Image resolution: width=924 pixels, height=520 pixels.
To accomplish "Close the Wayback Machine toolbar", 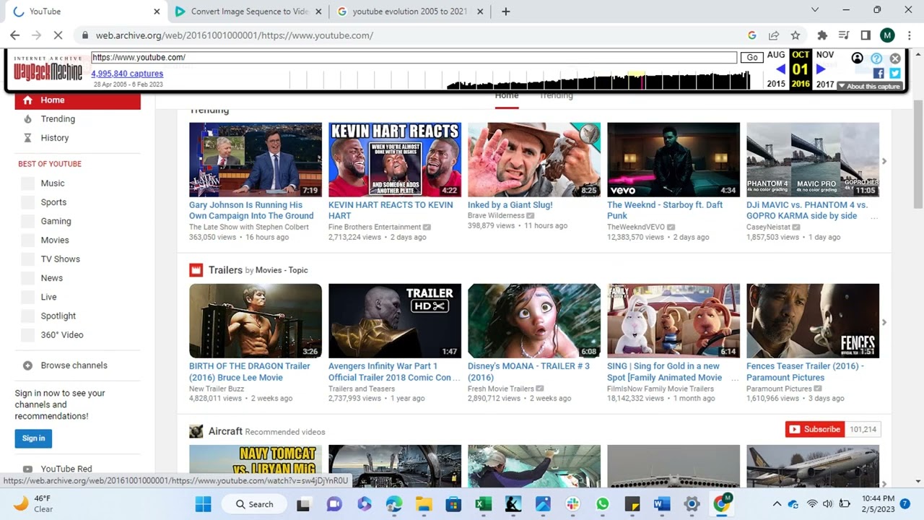I will click(x=895, y=58).
